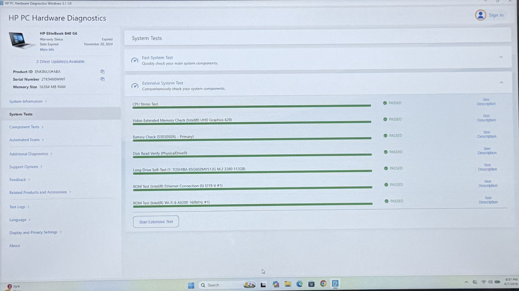The height and width of the screenshot is (291, 519).
Task: Click the Battery Check passed status icon
Action: (x=385, y=136)
